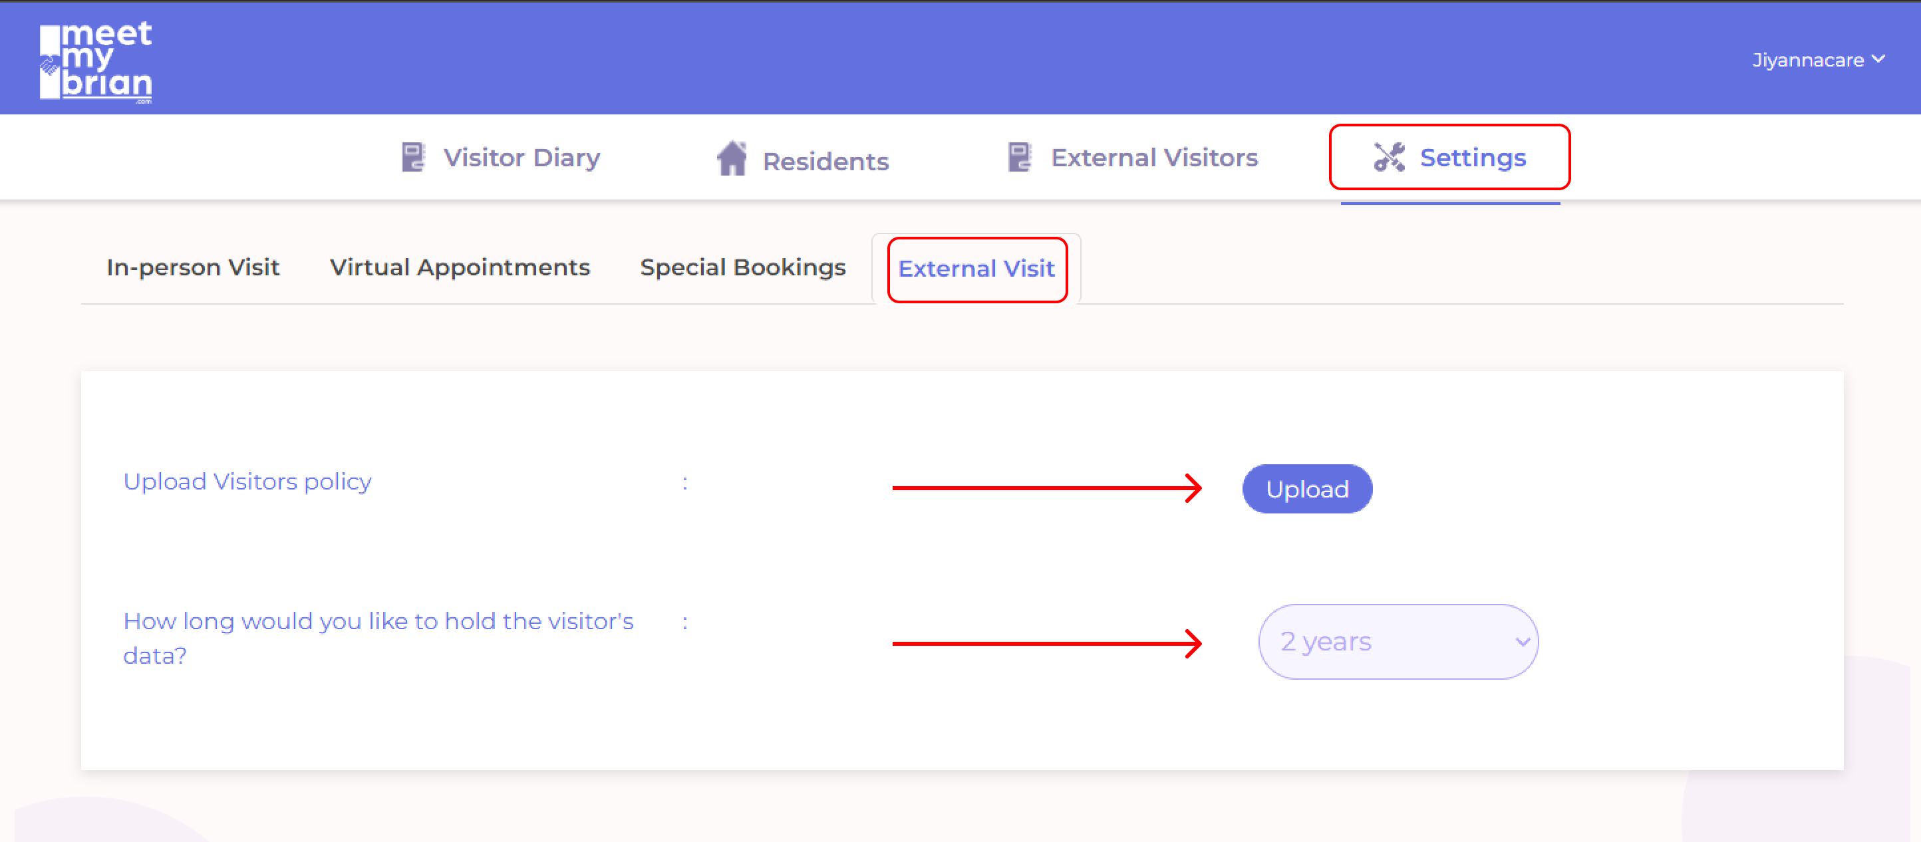Expand the account menu chevron beside Jiyannacare
The image size is (1921, 842).
pyautogui.click(x=1878, y=59)
